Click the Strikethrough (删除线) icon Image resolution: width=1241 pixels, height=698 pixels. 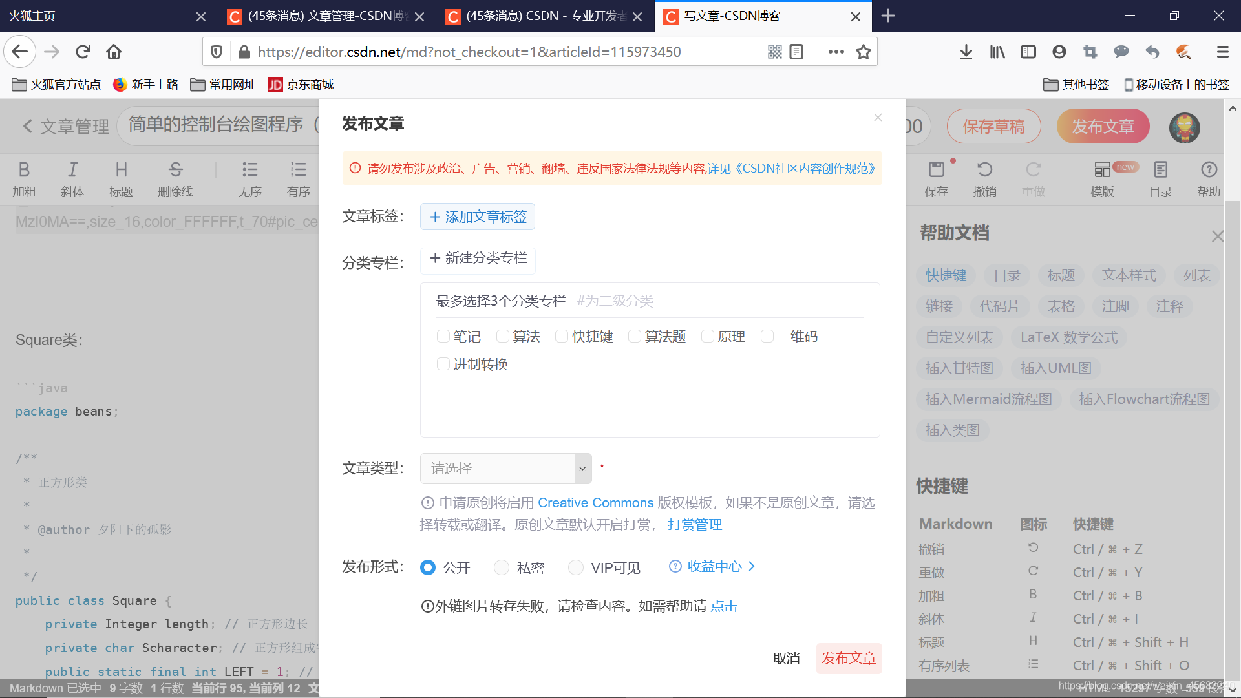(175, 170)
